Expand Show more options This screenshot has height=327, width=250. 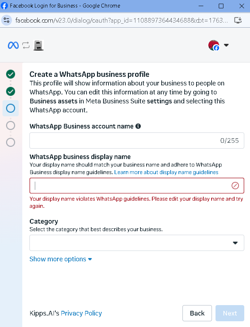coord(60,259)
